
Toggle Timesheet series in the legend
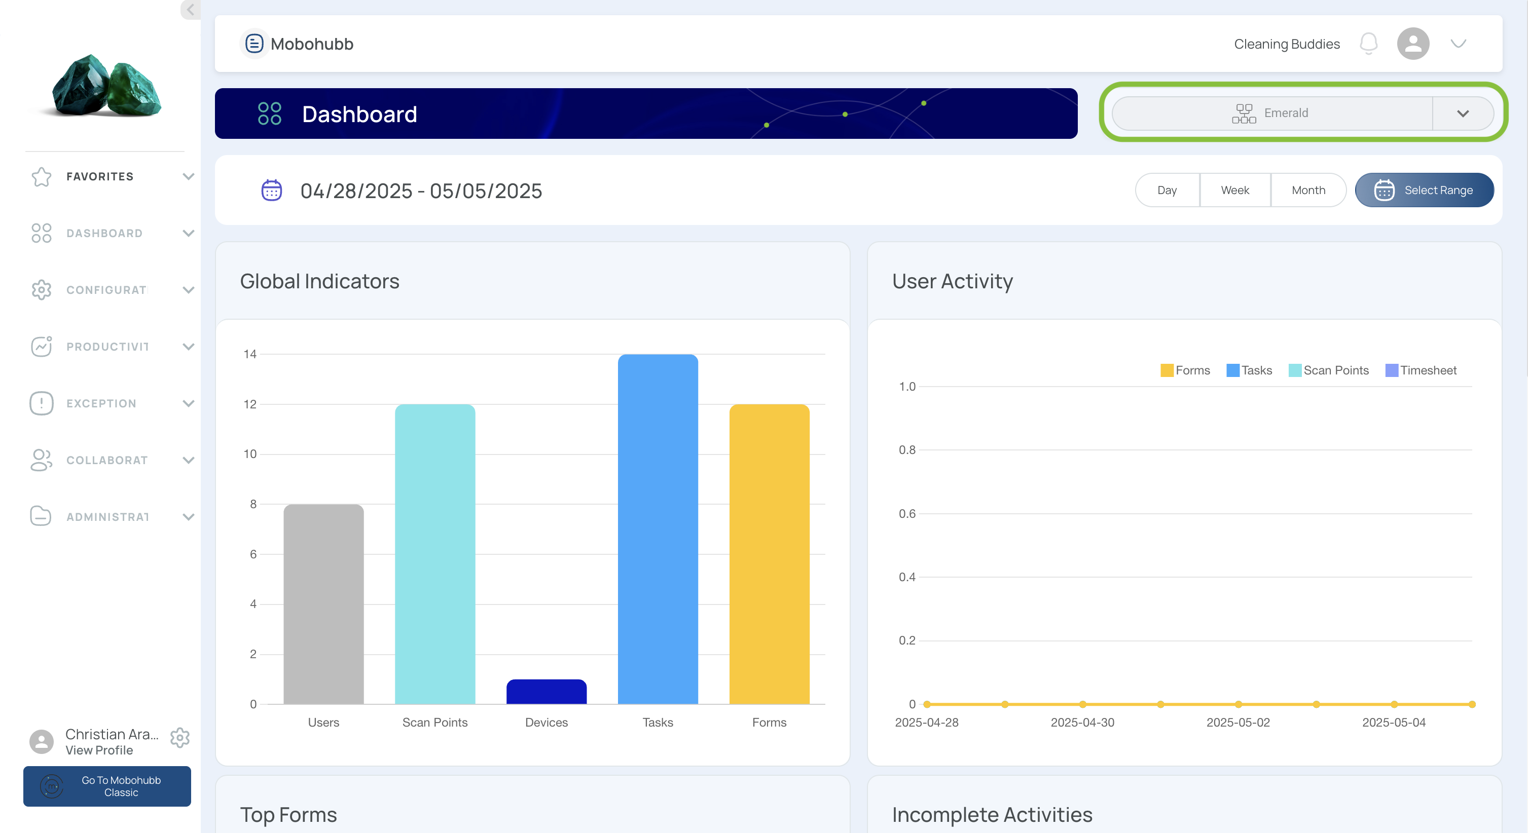(x=1421, y=370)
